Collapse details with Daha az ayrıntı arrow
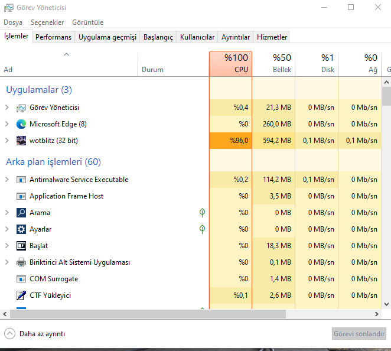391x351 pixels. tap(9, 333)
